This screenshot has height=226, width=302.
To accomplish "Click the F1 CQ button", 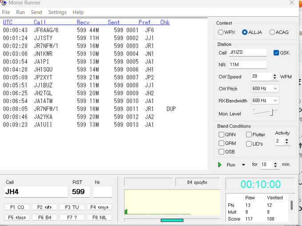I will click(17, 207).
